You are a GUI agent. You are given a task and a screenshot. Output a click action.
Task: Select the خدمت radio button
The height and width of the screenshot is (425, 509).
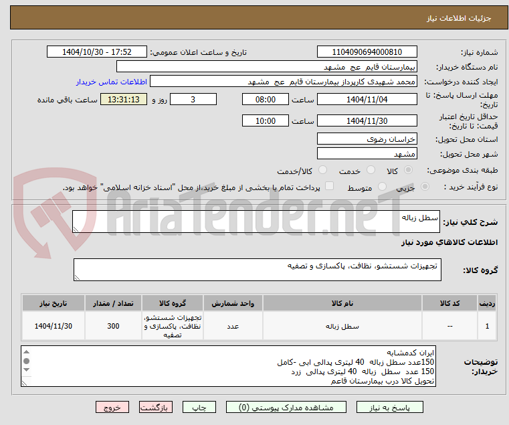371,170
